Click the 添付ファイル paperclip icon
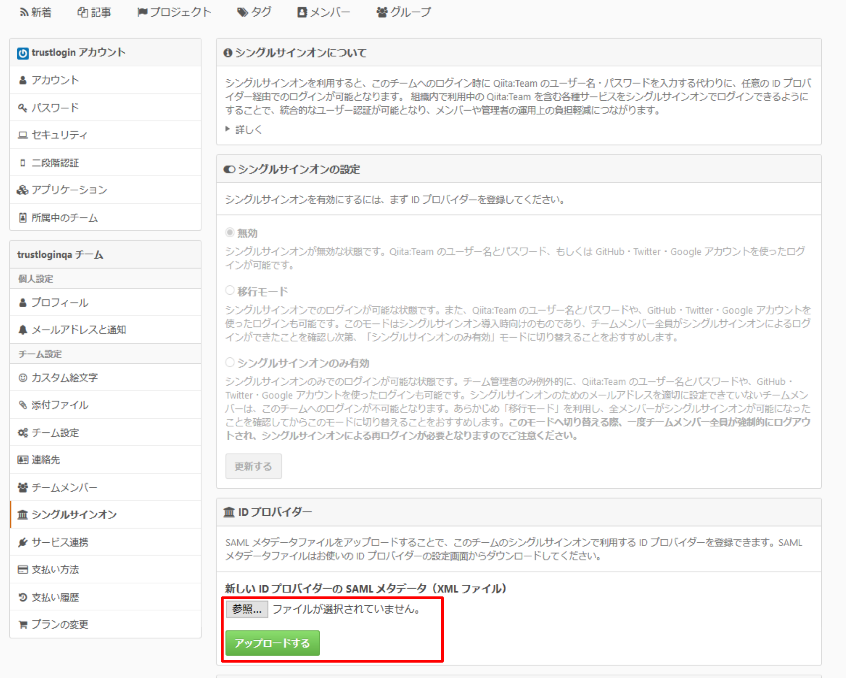 [22, 405]
